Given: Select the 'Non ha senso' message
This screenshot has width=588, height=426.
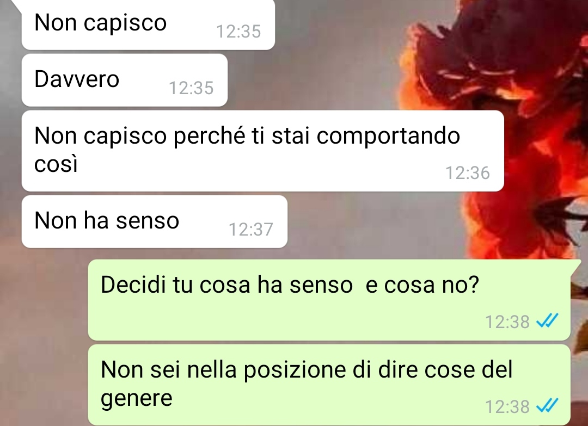Looking at the screenshot, I should [155, 221].
